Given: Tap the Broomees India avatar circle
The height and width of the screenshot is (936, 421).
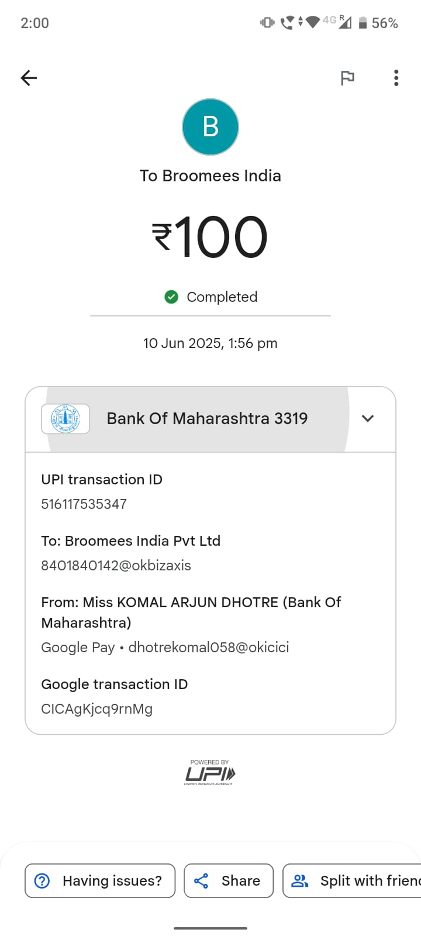Looking at the screenshot, I should 210,127.
